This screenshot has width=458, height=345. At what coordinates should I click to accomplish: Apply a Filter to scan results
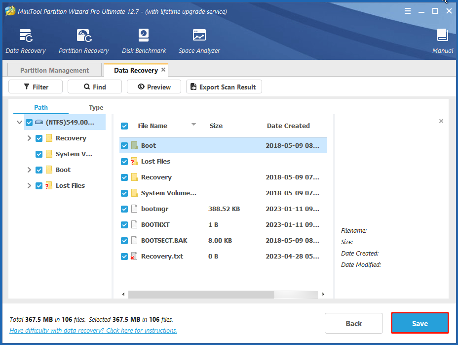(x=35, y=86)
